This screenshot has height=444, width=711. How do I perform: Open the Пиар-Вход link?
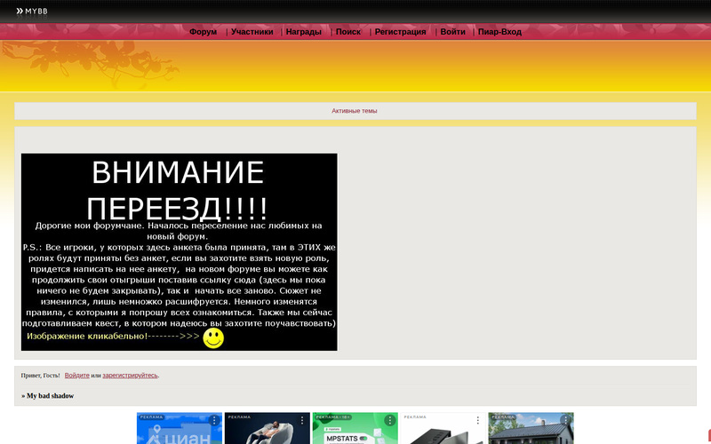pyautogui.click(x=499, y=32)
